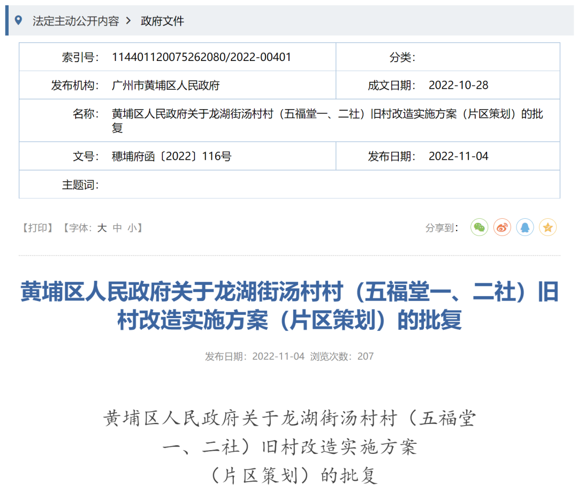Share to QZone with the star icon
Image resolution: width=578 pixels, height=501 pixels.
547,228
